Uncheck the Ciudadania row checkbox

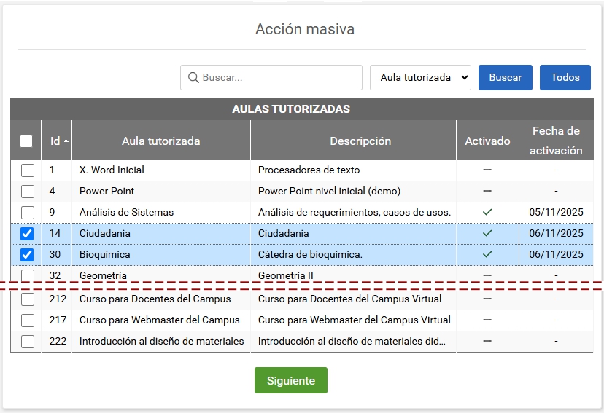point(27,234)
